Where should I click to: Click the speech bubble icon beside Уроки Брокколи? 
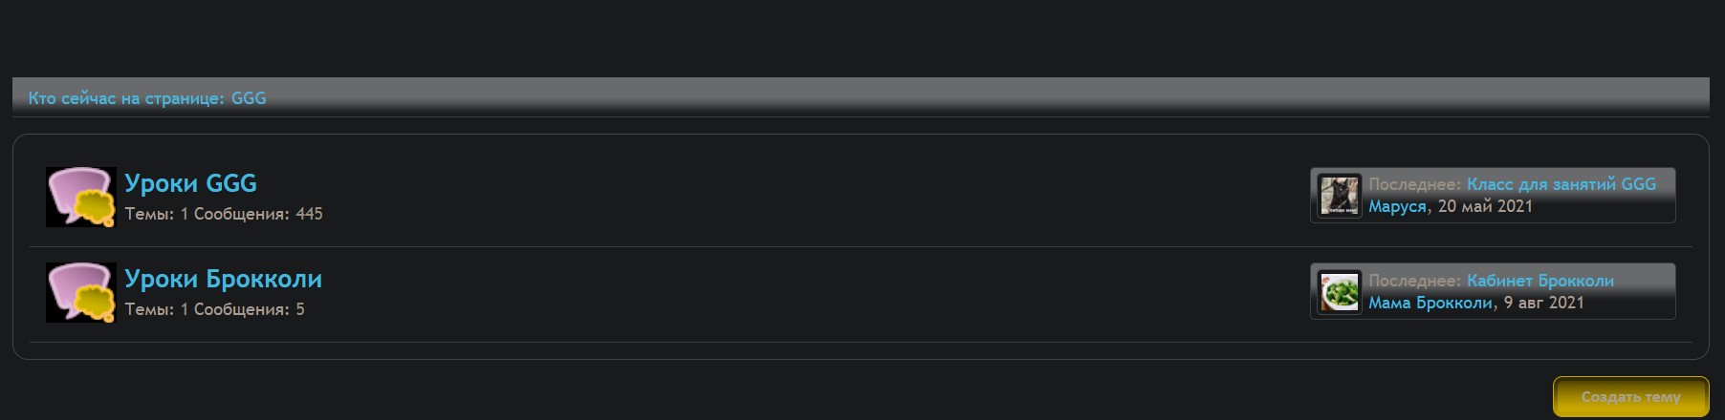pyautogui.click(x=81, y=292)
